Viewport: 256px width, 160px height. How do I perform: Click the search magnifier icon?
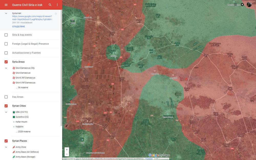coord(50,5)
